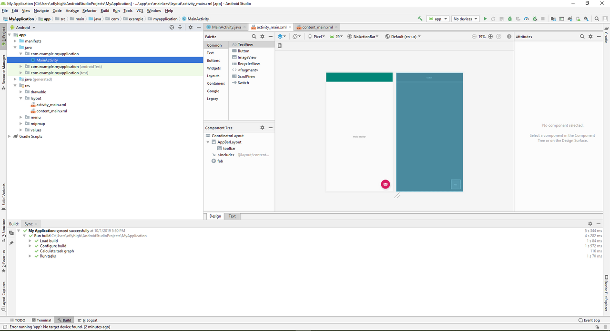Expand the drawable folder

tap(21, 92)
